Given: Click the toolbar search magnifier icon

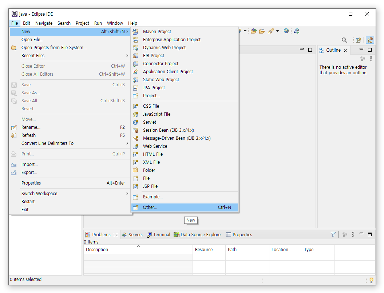Looking at the screenshot, I should (344, 40).
